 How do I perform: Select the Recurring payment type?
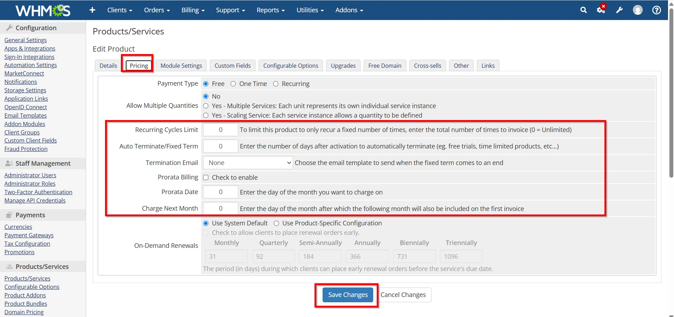point(276,84)
